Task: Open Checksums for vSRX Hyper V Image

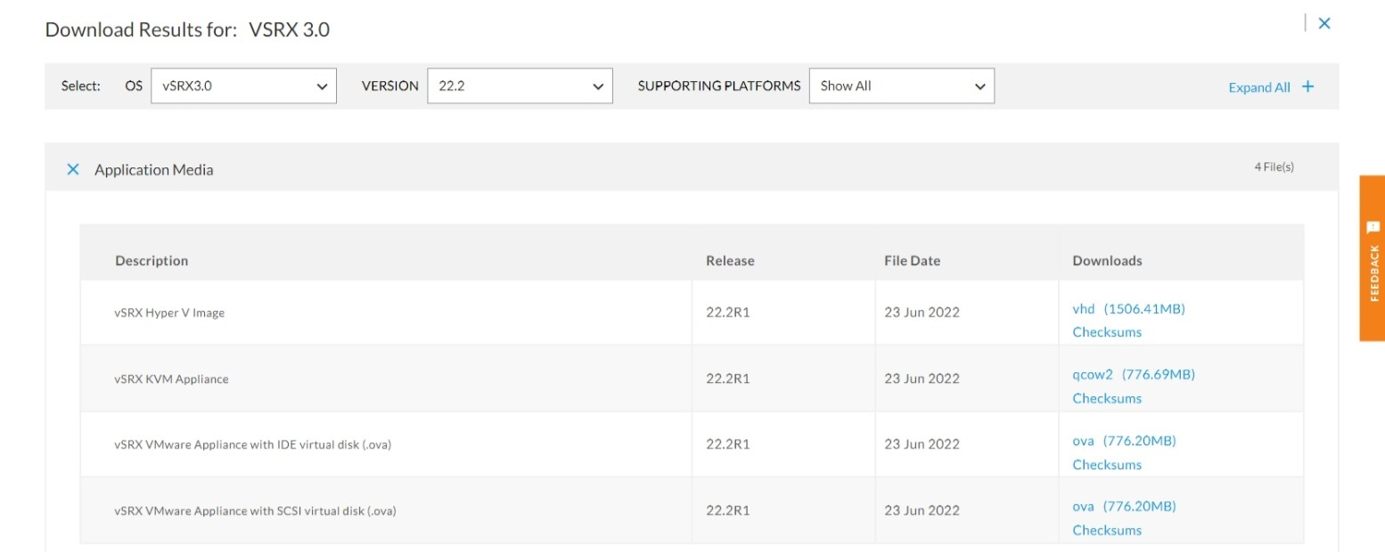Action: coord(1107,332)
